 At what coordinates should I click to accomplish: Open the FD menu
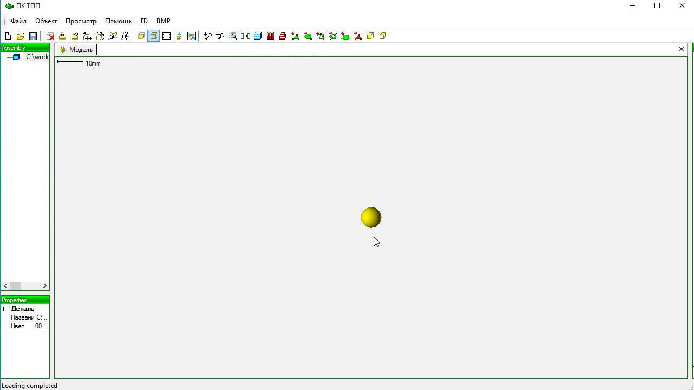coord(144,21)
